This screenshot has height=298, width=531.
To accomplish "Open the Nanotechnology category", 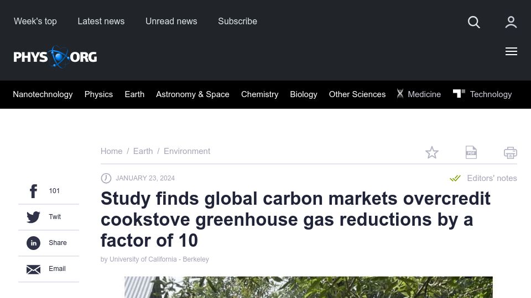I will coord(43,94).
